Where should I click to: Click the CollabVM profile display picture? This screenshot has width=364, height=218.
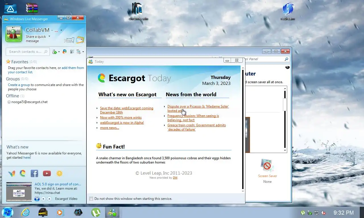click(14, 34)
